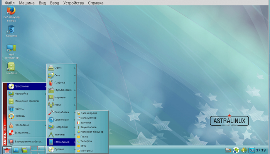Image resolution: width=270 pixels, height=154 pixels.
Task: Launch Калькулятор from Мобильные
Action: coord(92,118)
